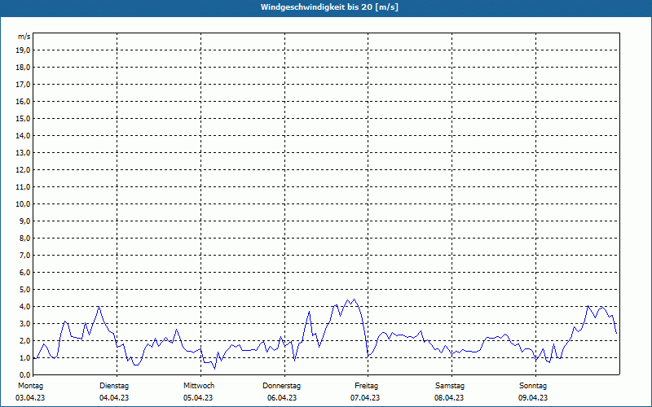Click the 7,0 y-axis value
The image size is (652, 407).
24,255
